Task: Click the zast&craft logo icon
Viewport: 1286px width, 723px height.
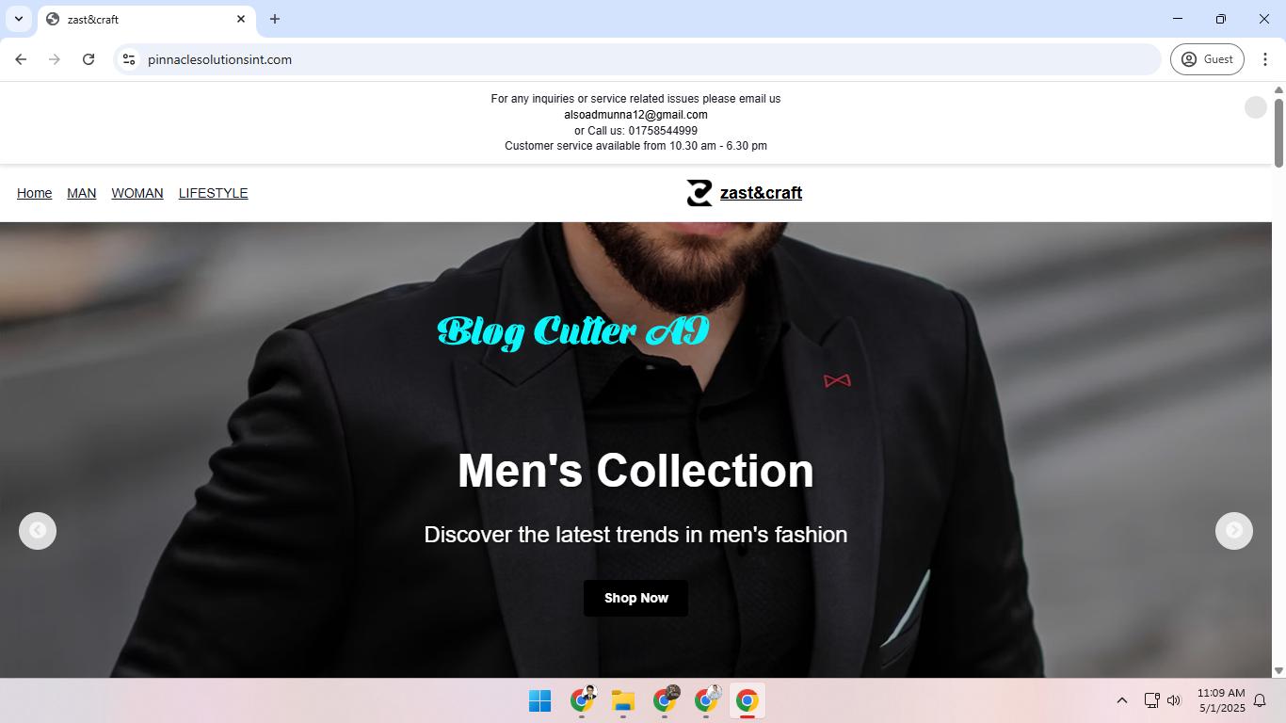Action: click(x=699, y=193)
